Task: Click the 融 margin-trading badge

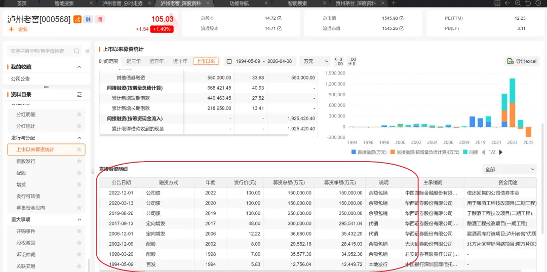Action: click(88, 20)
